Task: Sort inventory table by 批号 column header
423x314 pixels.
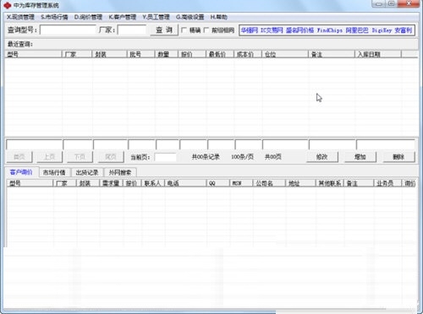Action: click(140, 54)
